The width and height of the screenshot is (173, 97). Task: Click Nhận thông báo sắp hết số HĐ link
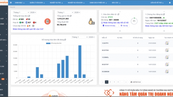pyautogui.click(x=115, y=23)
